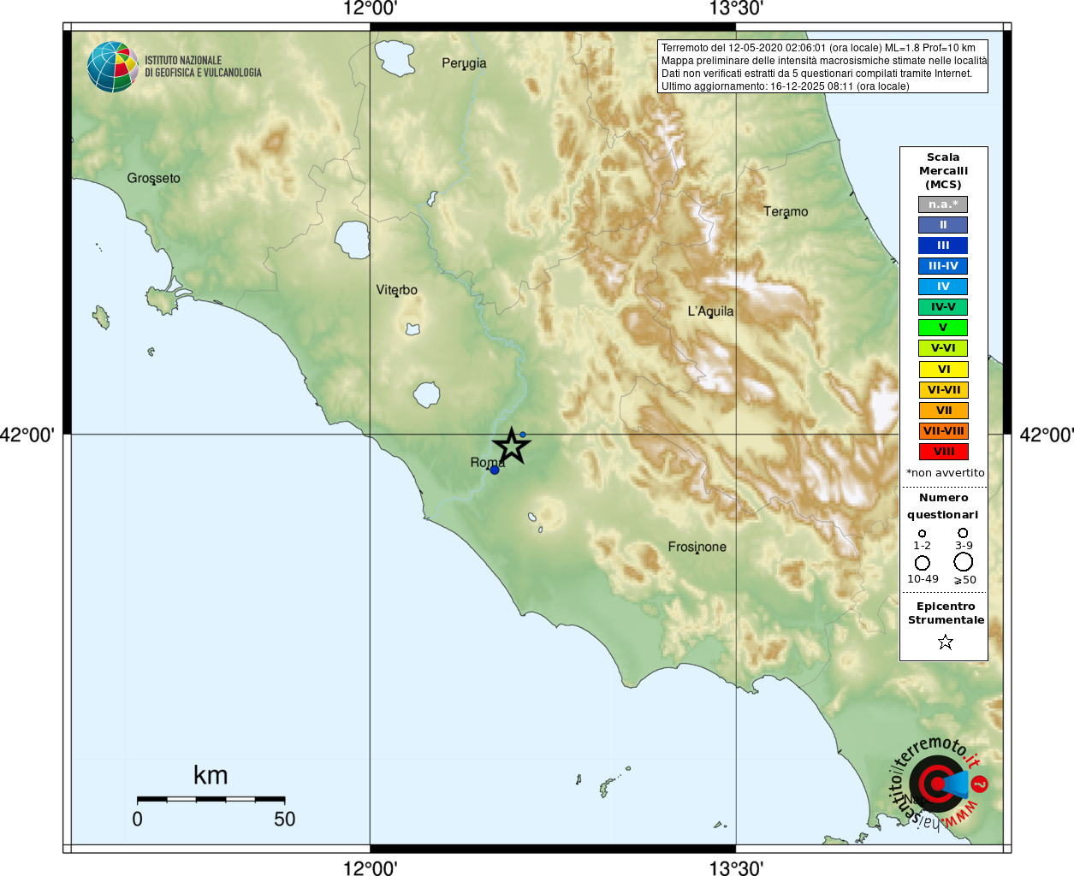Click the small blue dot beside the epicenter
The image size is (1074, 876).
pyautogui.click(x=523, y=435)
